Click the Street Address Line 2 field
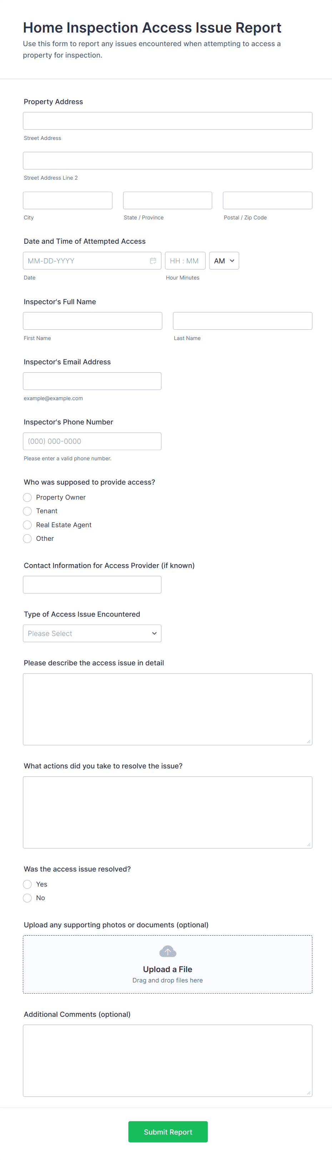The height and width of the screenshot is (1160, 332). (x=167, y=161)
